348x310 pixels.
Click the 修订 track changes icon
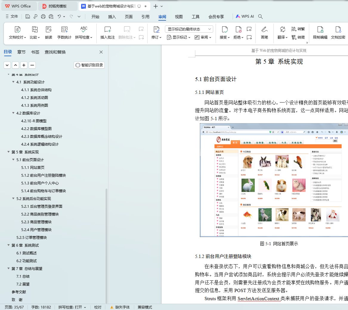click(157, 29)
